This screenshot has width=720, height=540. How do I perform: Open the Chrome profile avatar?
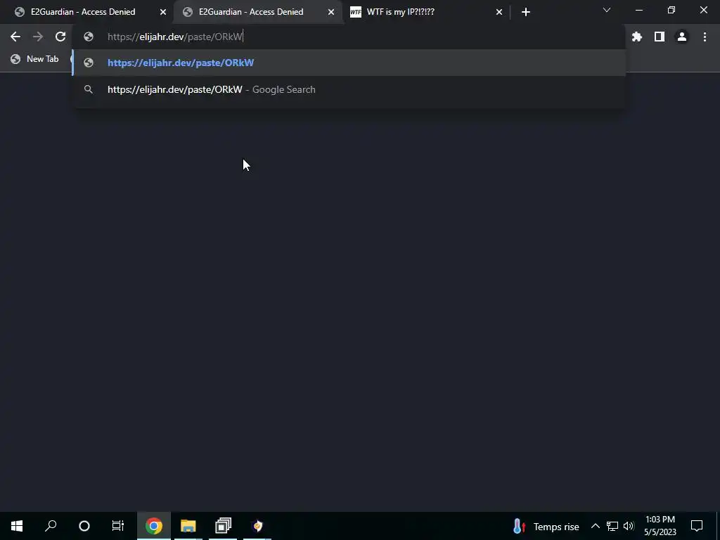pos(682,37)
